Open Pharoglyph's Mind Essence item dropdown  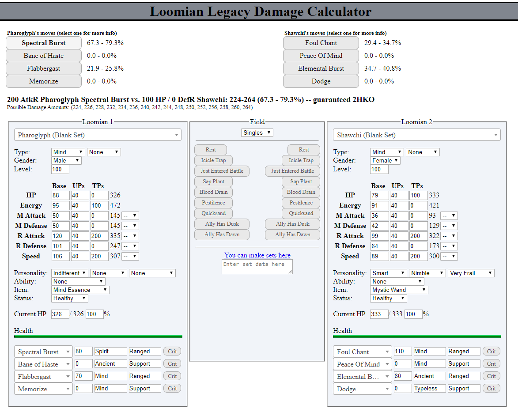click(80, 290)
